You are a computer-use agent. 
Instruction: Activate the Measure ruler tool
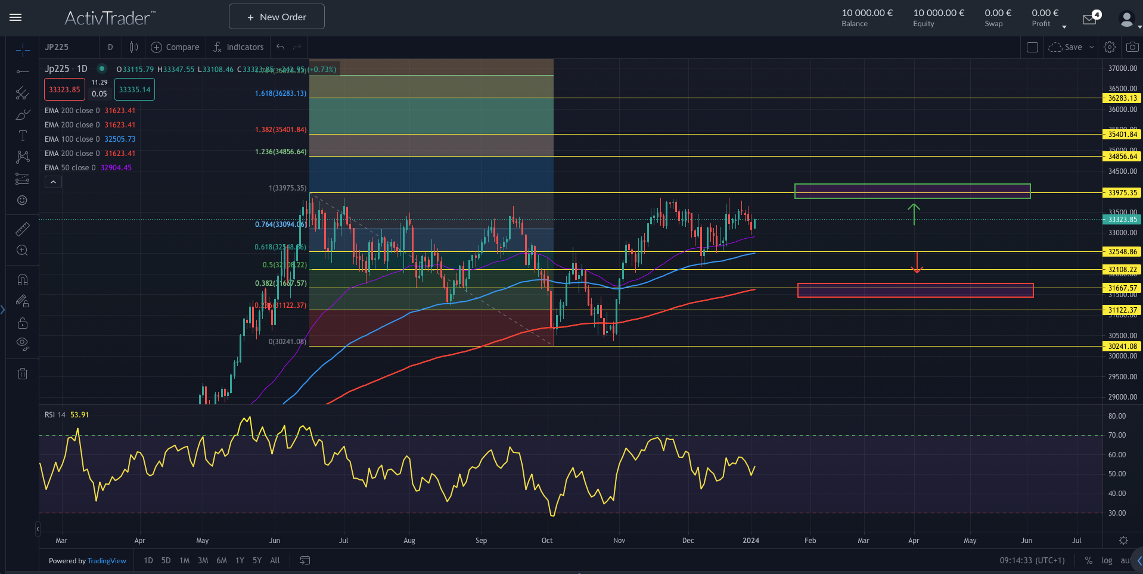tap(22, 229)
